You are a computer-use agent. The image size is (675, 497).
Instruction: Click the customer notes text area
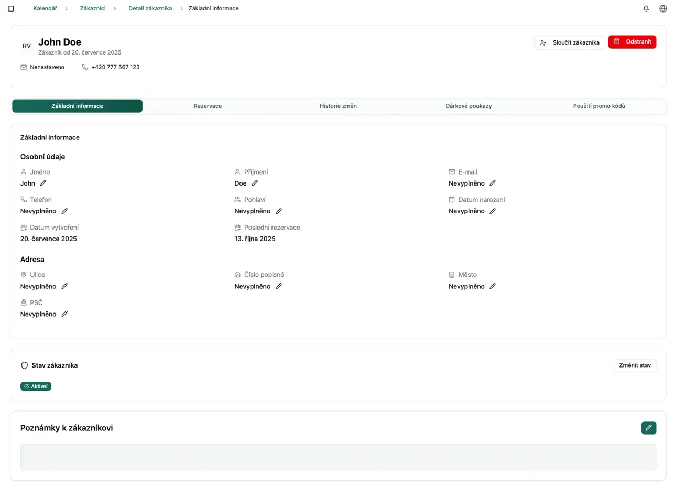tap(338, 457)
